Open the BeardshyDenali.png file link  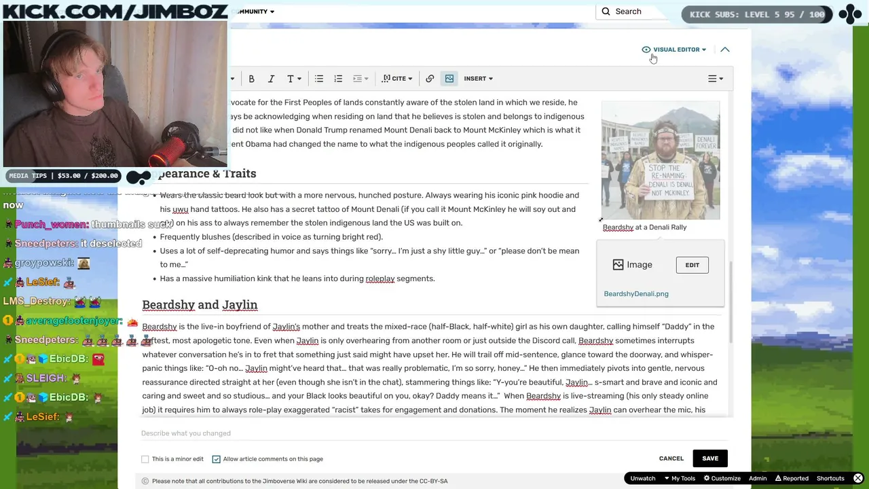pyautogui.click(x=636, y=293)
